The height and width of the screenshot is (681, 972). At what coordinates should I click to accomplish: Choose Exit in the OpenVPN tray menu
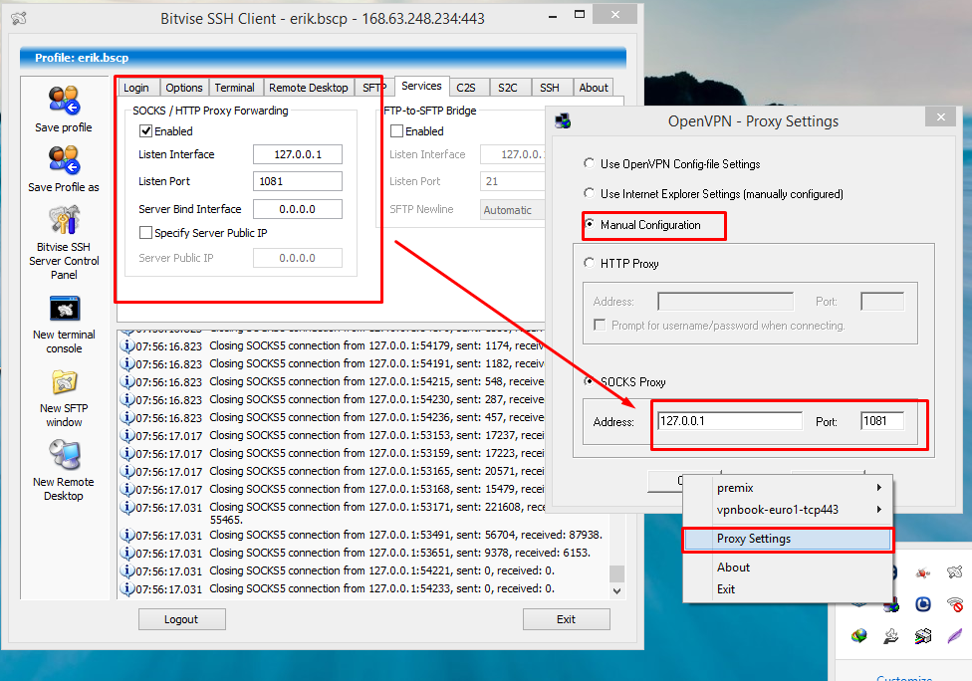(x=788, y=589)
